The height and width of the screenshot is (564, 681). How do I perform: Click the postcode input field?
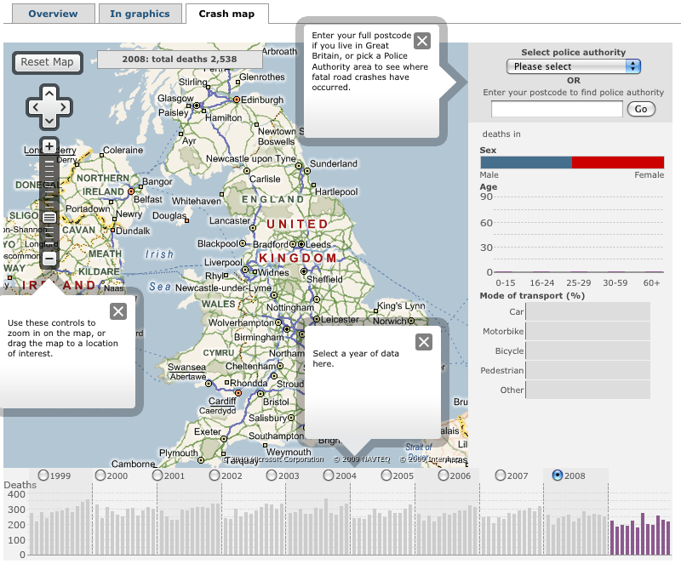(557, 109)
